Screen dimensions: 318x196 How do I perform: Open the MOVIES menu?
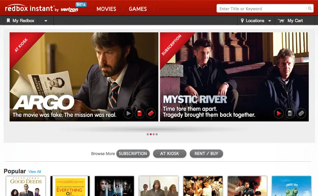[x=106, y=9]
